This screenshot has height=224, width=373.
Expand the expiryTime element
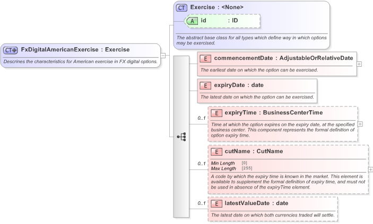pos(360,124)
